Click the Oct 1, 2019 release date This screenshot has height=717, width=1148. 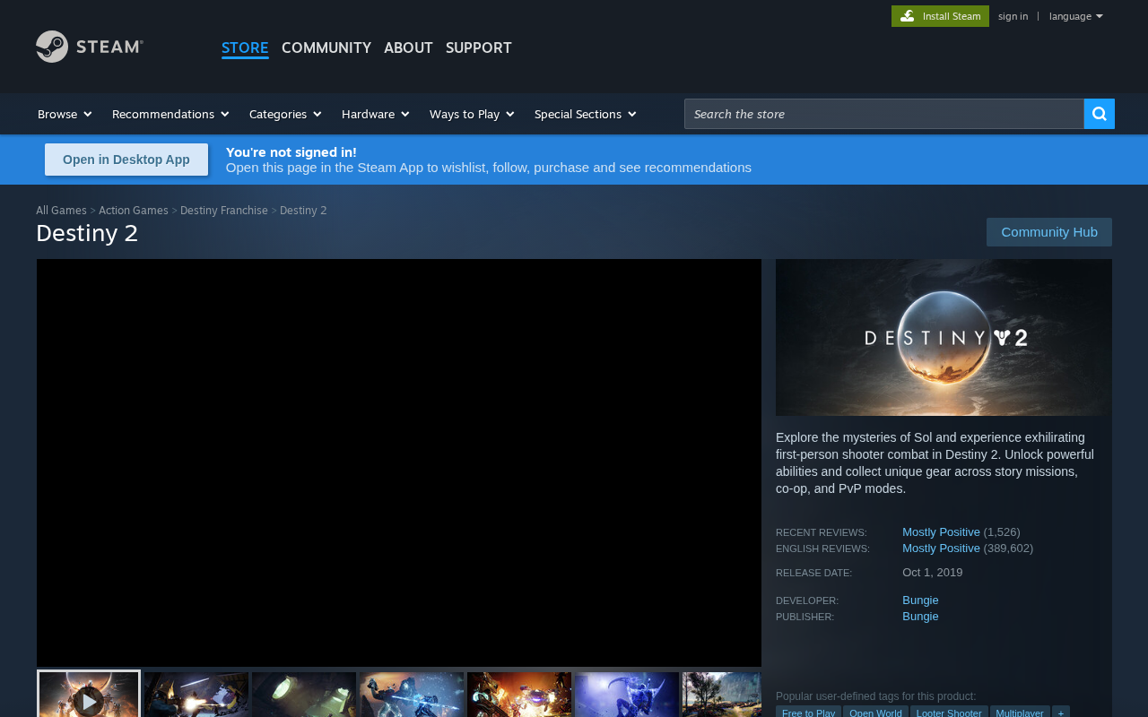(933, 572)
